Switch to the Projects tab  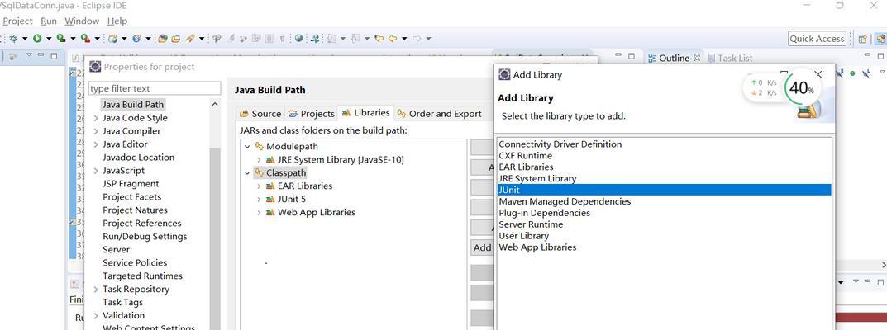pos(311,113)
